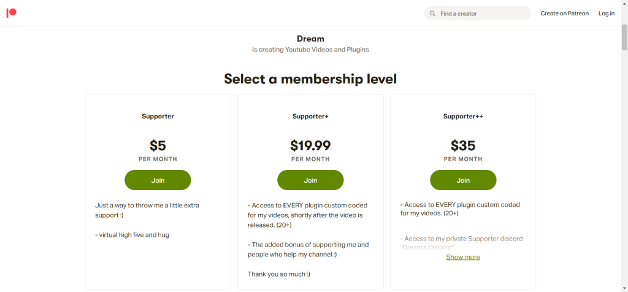Select the Supporter tier title
This screenshot has height=292, width=628.
(x=158, y=117)
